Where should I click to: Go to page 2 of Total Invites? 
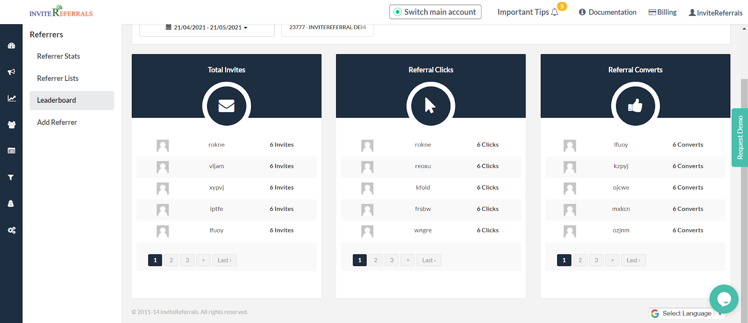point(171,260)
